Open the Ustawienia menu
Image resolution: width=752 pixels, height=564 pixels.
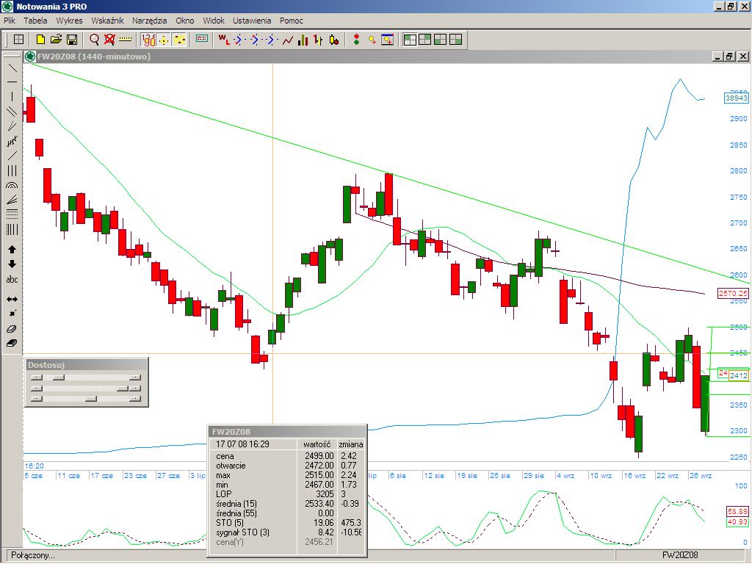pyautogui.click(x=252, y=21)
